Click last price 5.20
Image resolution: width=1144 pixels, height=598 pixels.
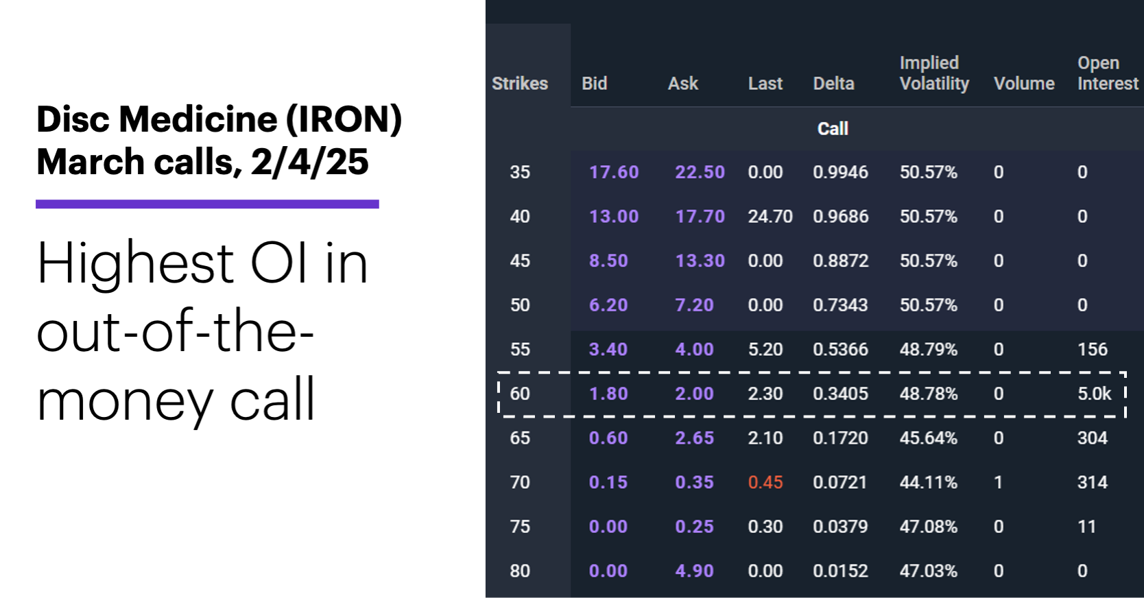(765, 350)
